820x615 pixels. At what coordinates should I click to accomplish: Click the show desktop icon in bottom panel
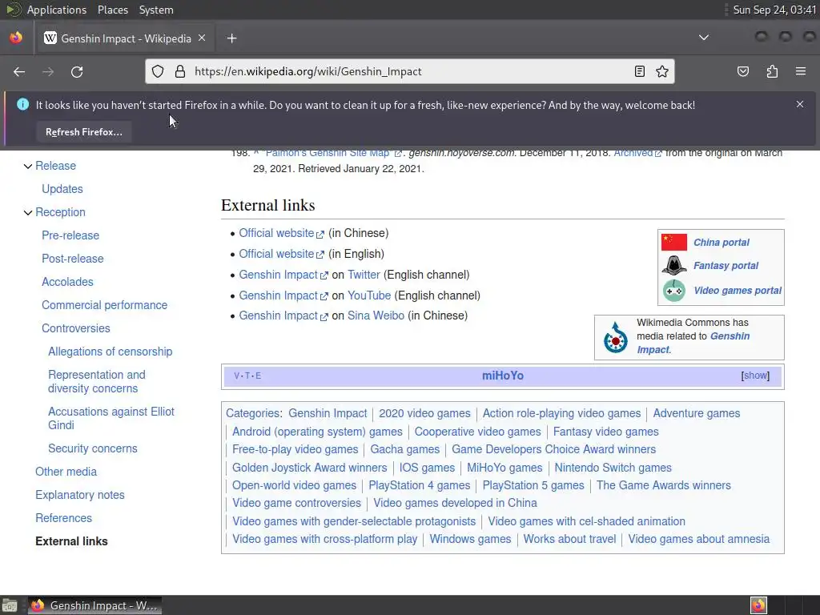click(10, 605)
